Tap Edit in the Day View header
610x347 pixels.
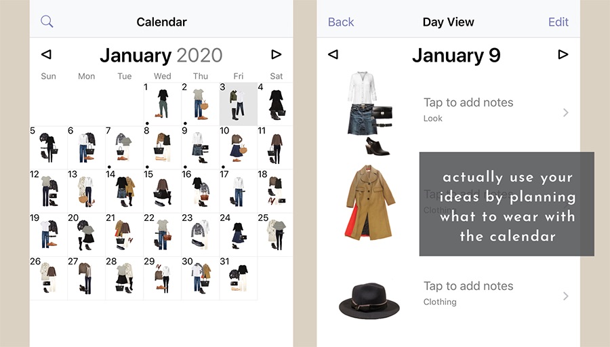click(x=558, y=22)
